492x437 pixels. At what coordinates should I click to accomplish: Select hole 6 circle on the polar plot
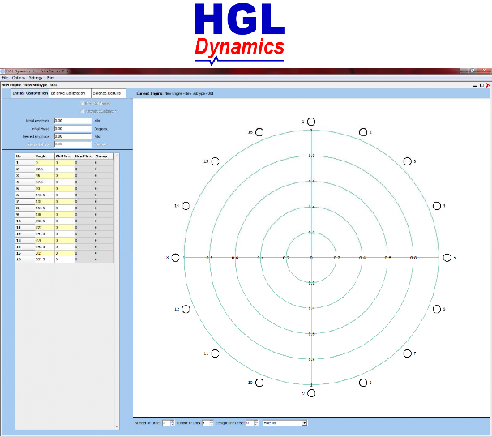[437, 309]
